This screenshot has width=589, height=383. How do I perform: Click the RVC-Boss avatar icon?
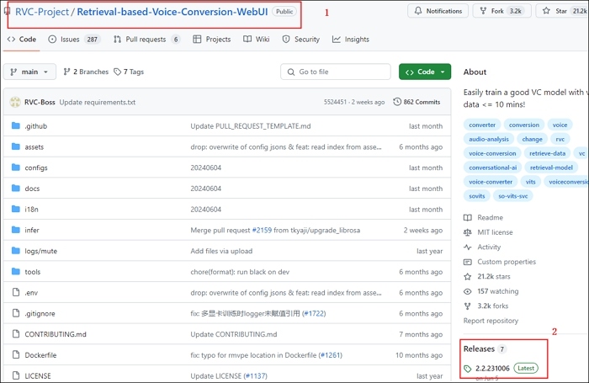point(15,102)
